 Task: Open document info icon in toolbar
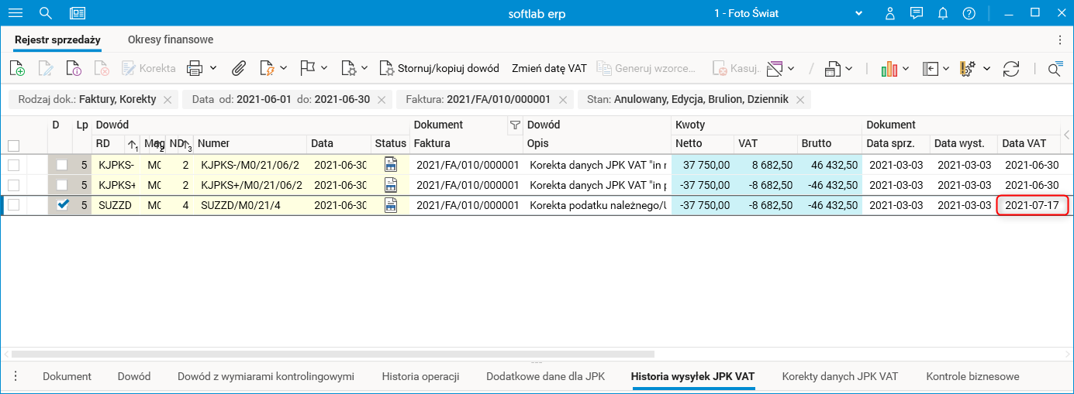coord(74,68)
